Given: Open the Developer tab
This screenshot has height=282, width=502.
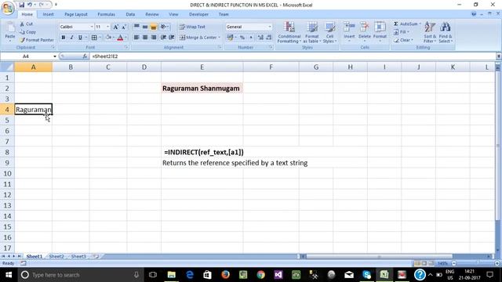Looking at the screenshot, I should pos(198,14).
